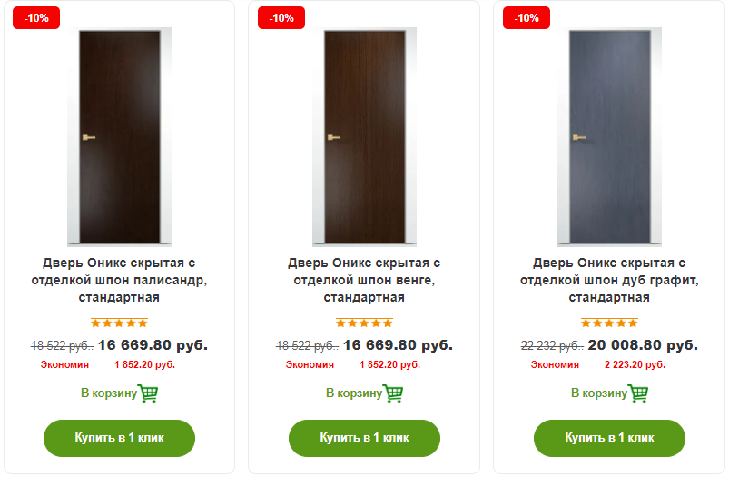The image size is (729, 477).
Task: Open the graphite oak door product image
Action: click(609, 136)
